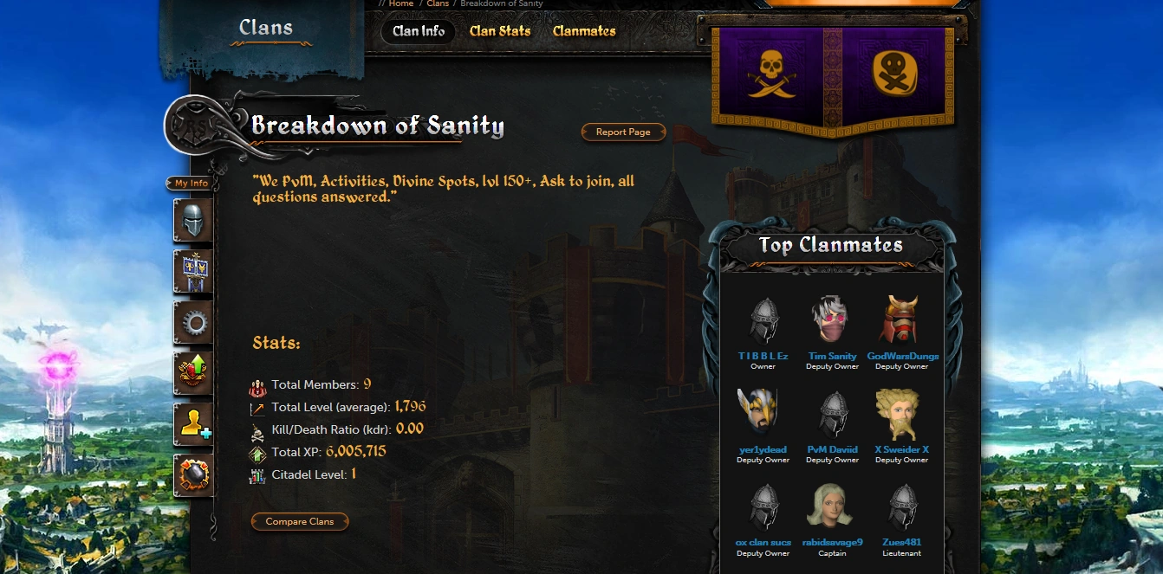The width and height of the screenshot is (1163, 574).
Task: Click GodWarsDungs avatar thumbnail
Action: tap(901, 321)
